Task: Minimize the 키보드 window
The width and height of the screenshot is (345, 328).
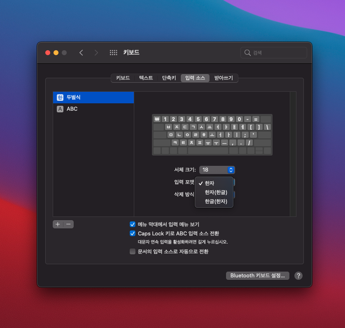Action: (56, 53)
